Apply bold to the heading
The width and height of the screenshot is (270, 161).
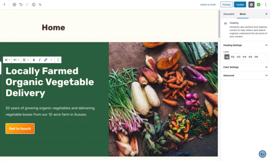coord(34,60)
